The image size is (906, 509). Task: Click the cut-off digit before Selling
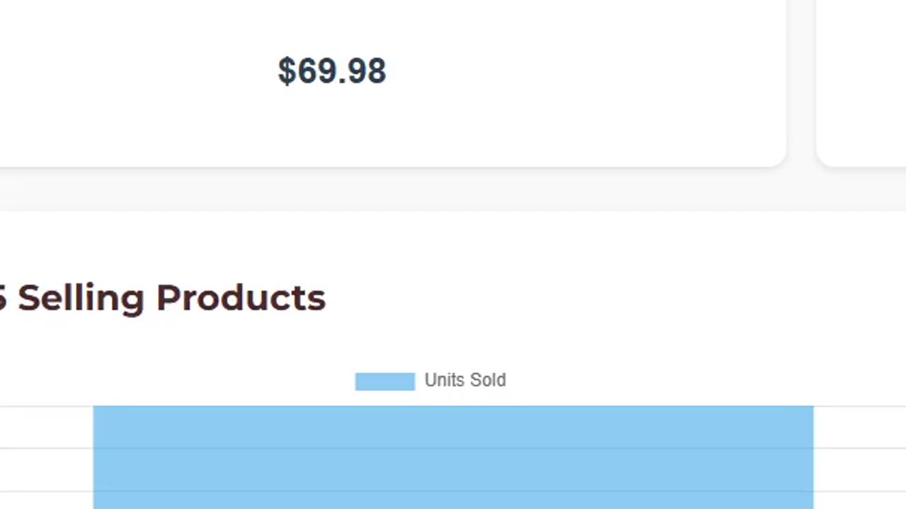[3, 298]
